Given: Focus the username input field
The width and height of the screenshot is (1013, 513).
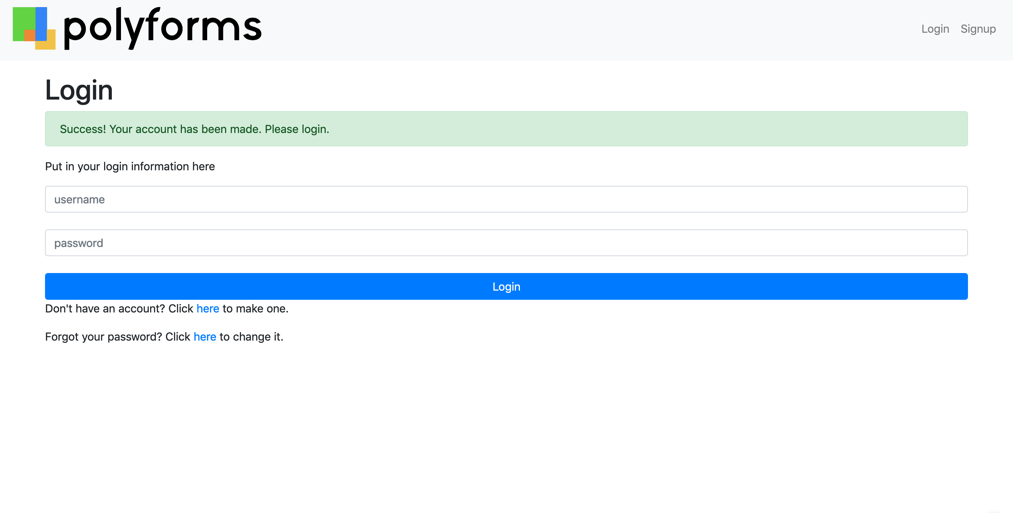Looking at the screenshot, I should tap(506, 199).
